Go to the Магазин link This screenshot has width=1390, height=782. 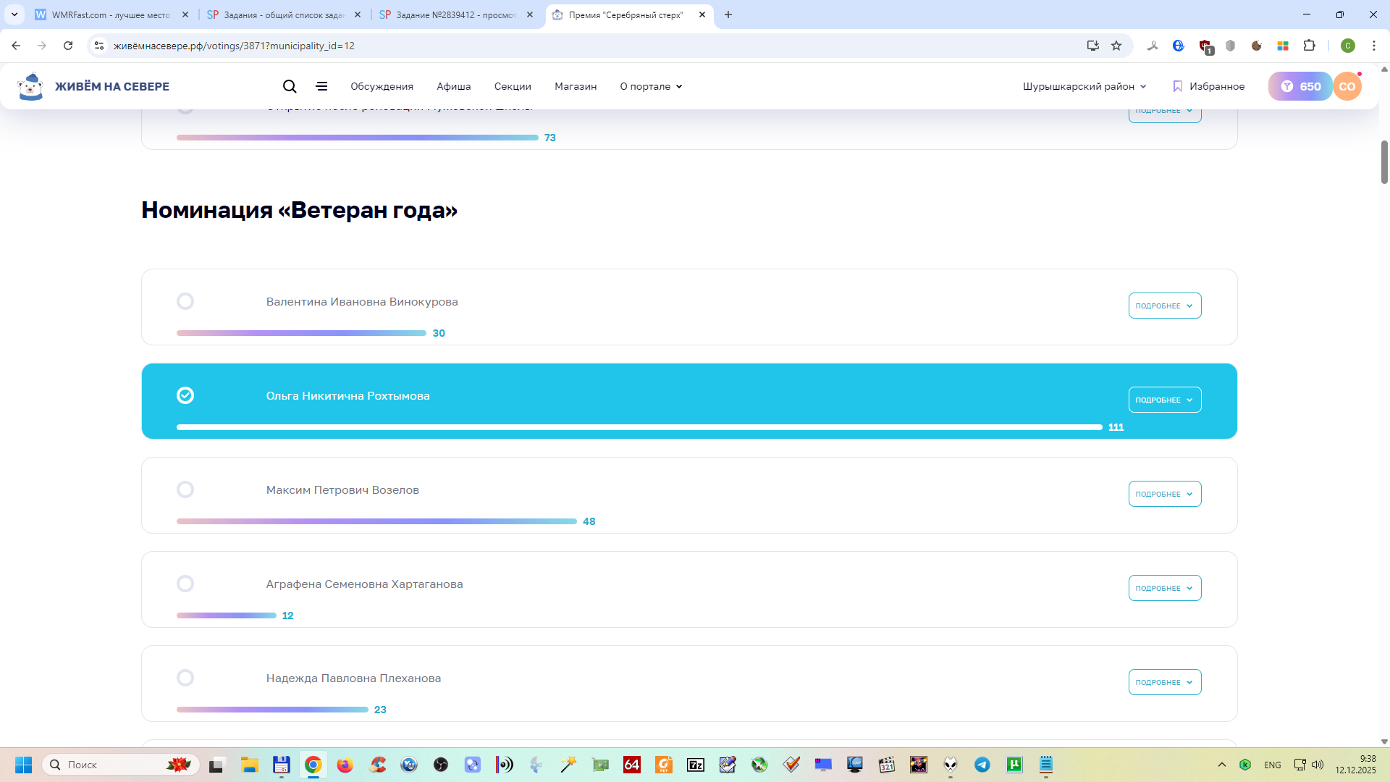click(x=576, y=86)
